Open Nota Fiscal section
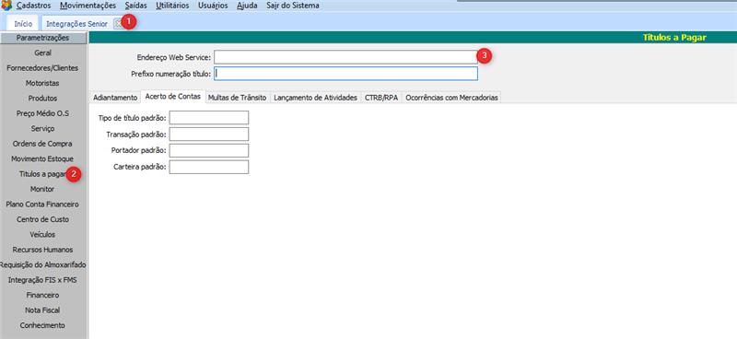737x339 pixels. coord(42,310)
